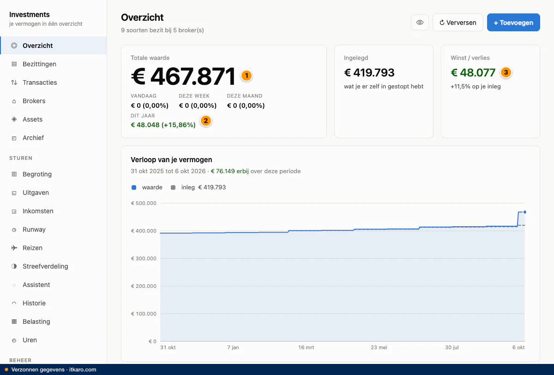Click the Begroting sidebar icon
This screenshot has height=375, width=554.
click(14, 174)
